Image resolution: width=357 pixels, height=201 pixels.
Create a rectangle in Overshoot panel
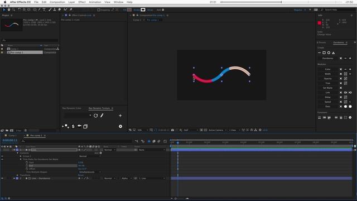tap(324, 52)
